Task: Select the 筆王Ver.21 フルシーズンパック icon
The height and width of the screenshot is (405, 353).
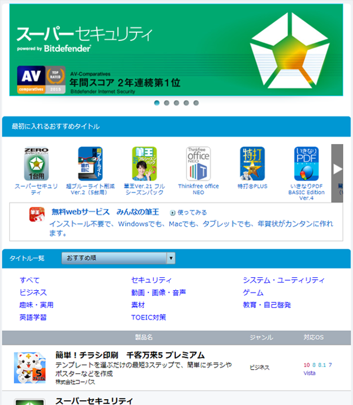Action: [144, 164]
